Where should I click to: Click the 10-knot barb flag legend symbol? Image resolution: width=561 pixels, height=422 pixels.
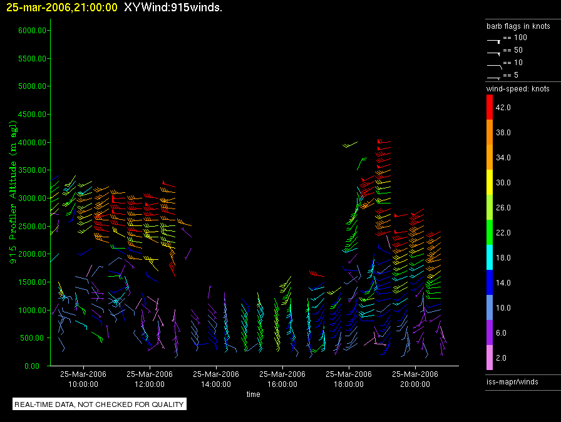click(495, 66)
